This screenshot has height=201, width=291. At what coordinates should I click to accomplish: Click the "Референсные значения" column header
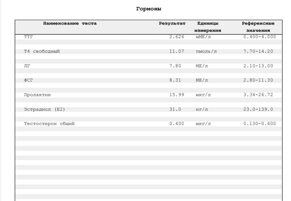258,27
